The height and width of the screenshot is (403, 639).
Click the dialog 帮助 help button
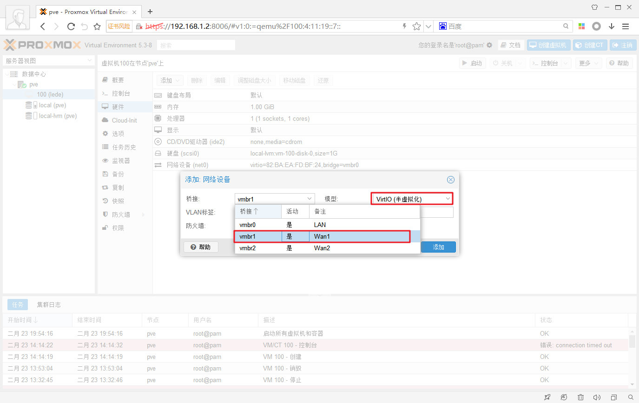point(201,247)
